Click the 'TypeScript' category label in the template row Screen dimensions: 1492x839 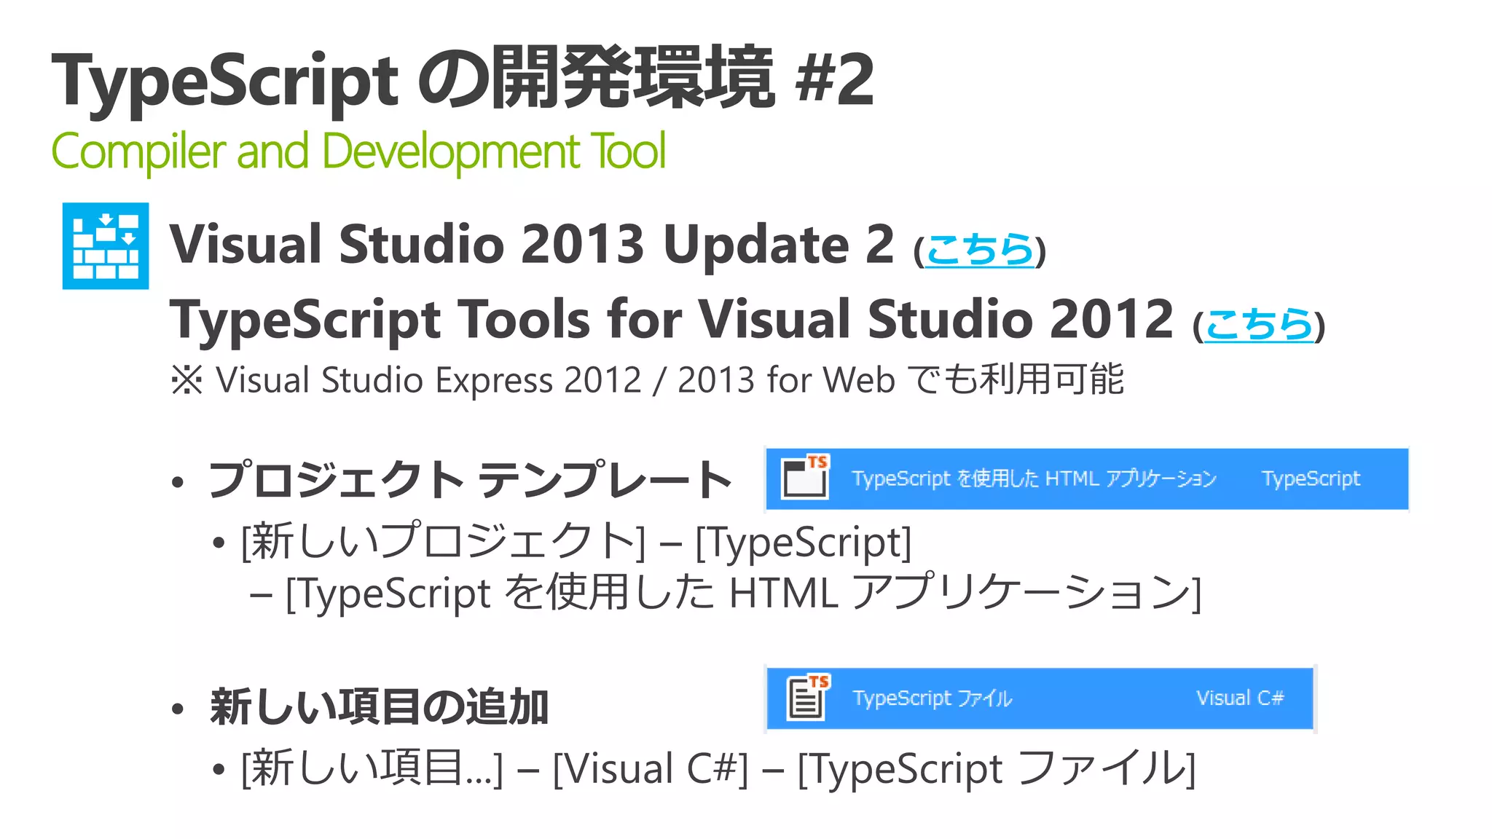(1311, 478)
